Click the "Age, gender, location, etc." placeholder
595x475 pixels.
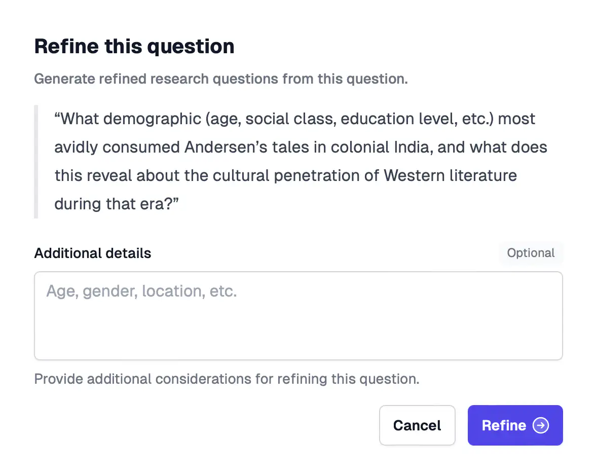tap(141, 291)
